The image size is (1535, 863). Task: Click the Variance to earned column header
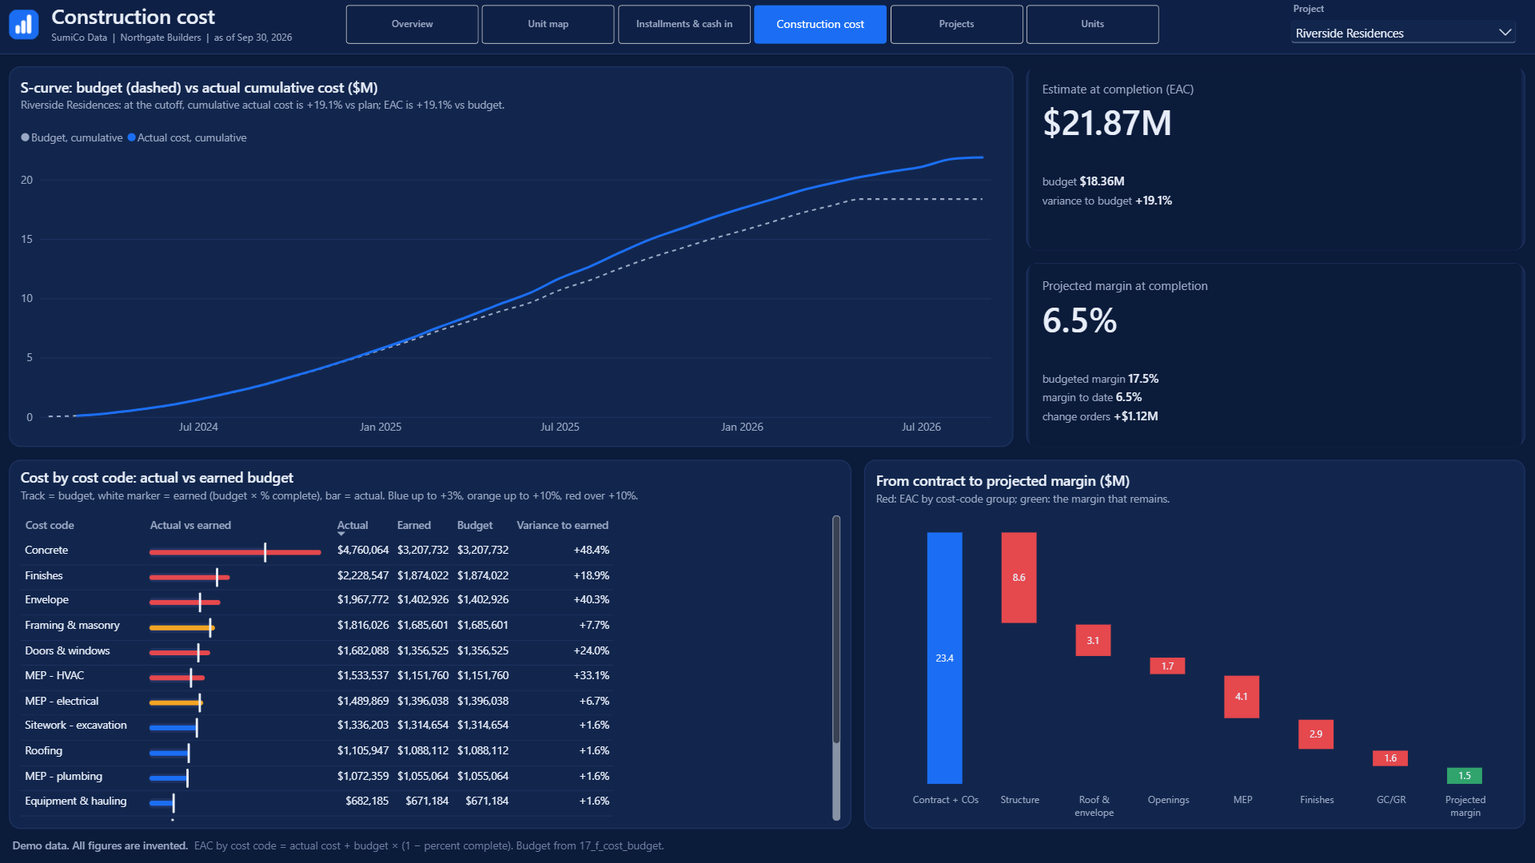pyautogui.click(x=562, y=525)
